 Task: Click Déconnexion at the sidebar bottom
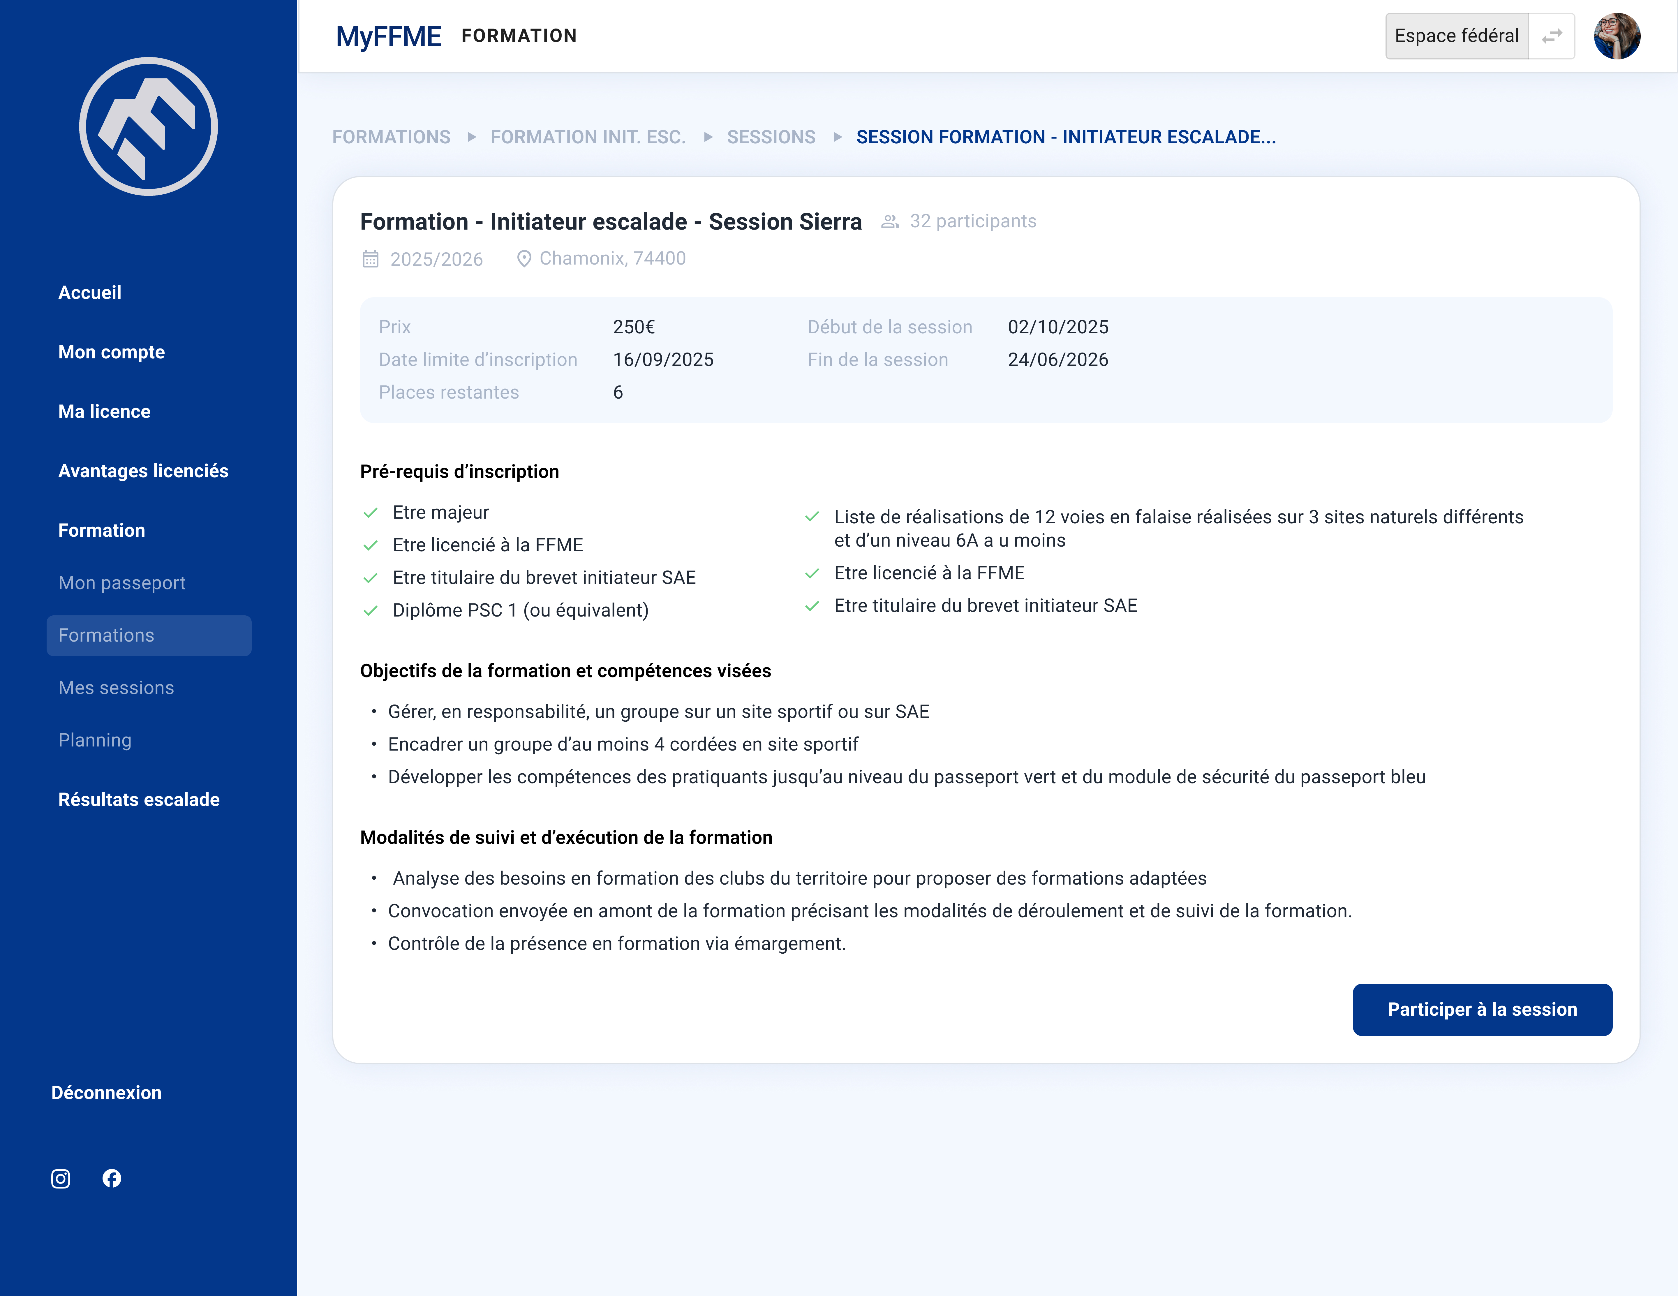coord(107,1092)
